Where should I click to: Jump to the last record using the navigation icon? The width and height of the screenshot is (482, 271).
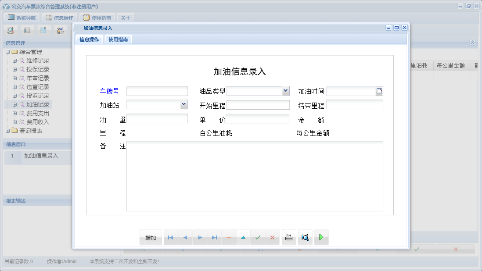214,237
